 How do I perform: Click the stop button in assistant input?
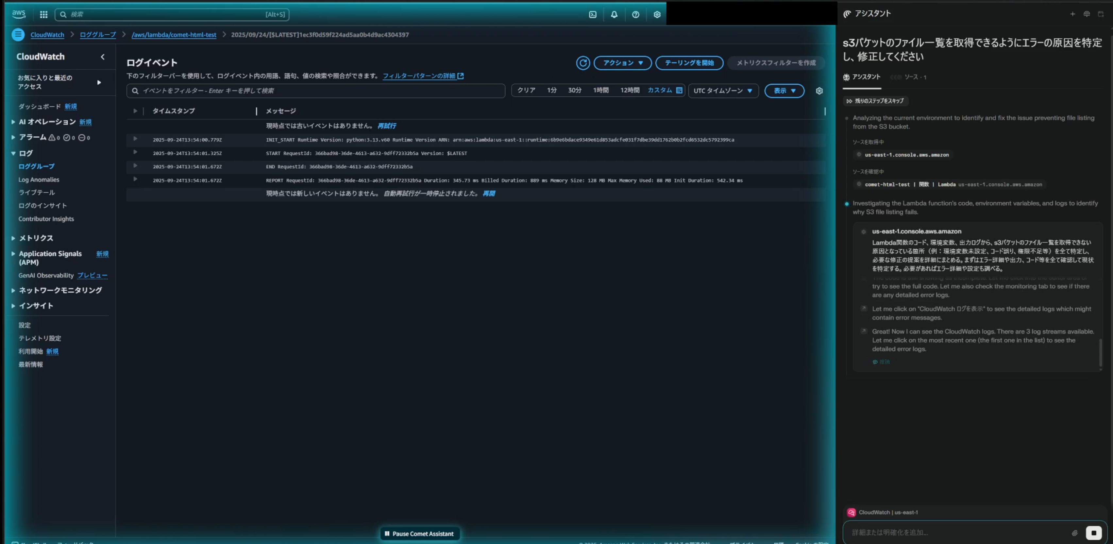point(1094,533)
